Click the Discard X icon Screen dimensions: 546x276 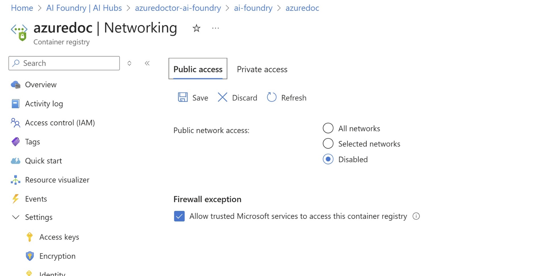tap(222, 97)
